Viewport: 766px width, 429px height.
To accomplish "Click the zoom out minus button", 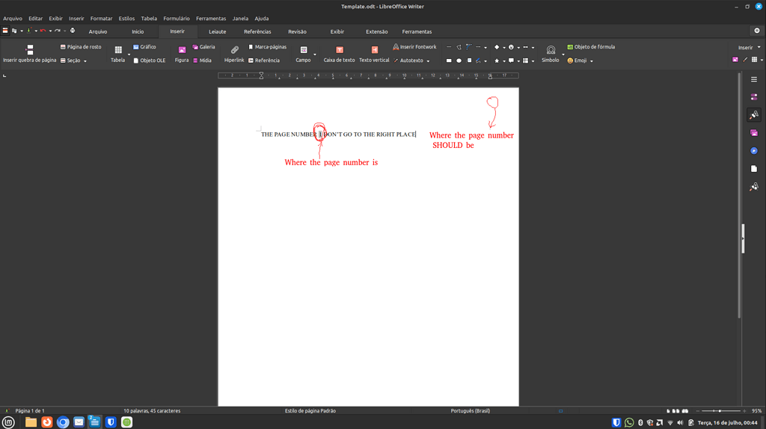I will coord(698,411).
